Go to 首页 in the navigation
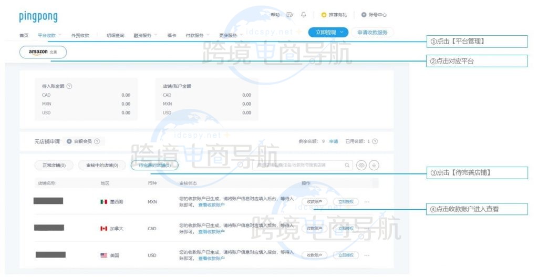The width and height of the screenshot is (538, 277). pos(24,35)
